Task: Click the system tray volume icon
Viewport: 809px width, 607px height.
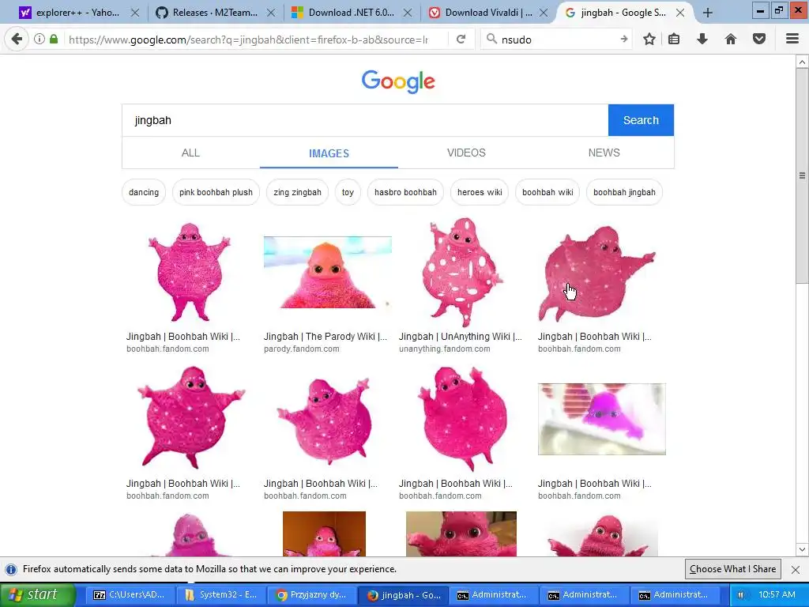Action: pyautogui.click(x=741, y=595)
